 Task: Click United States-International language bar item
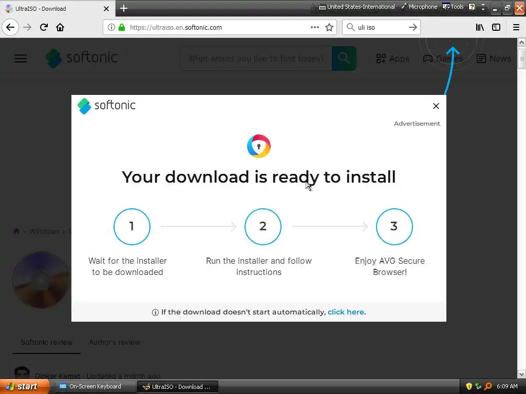pos(356,7)
